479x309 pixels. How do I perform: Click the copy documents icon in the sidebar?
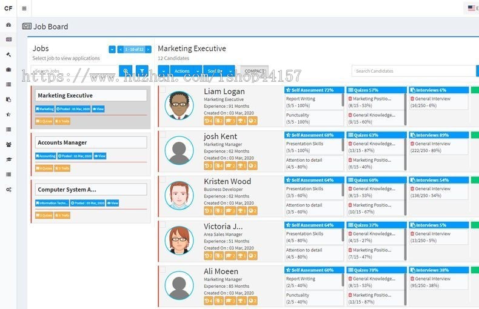pos(8,99)
